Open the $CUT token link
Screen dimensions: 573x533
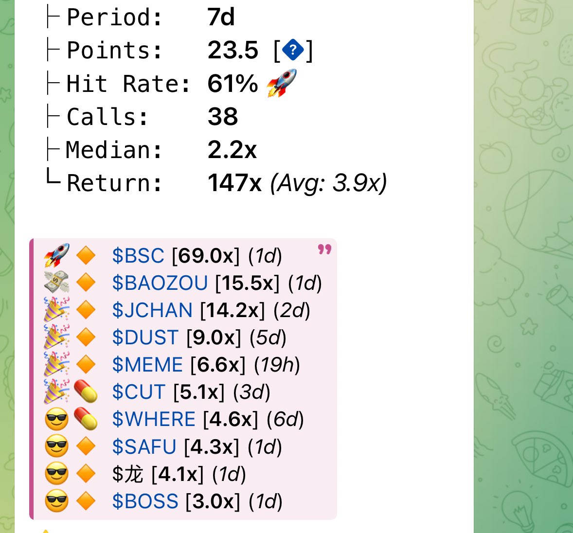(139, 392)
